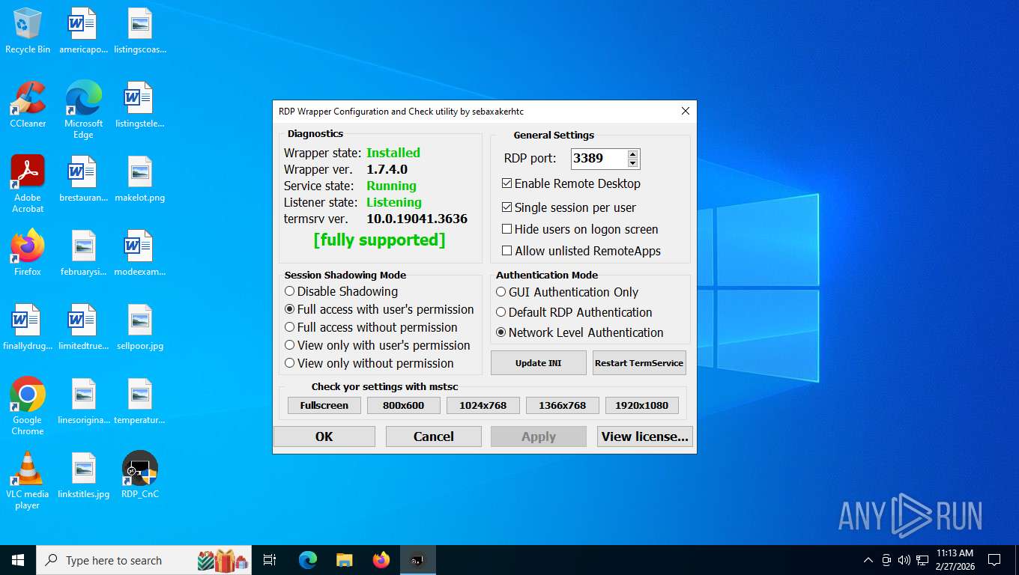Open the modeexam Word document icon
This screenshot has height=575, width=1019.
pyautogui.click(x=140, y=253)
